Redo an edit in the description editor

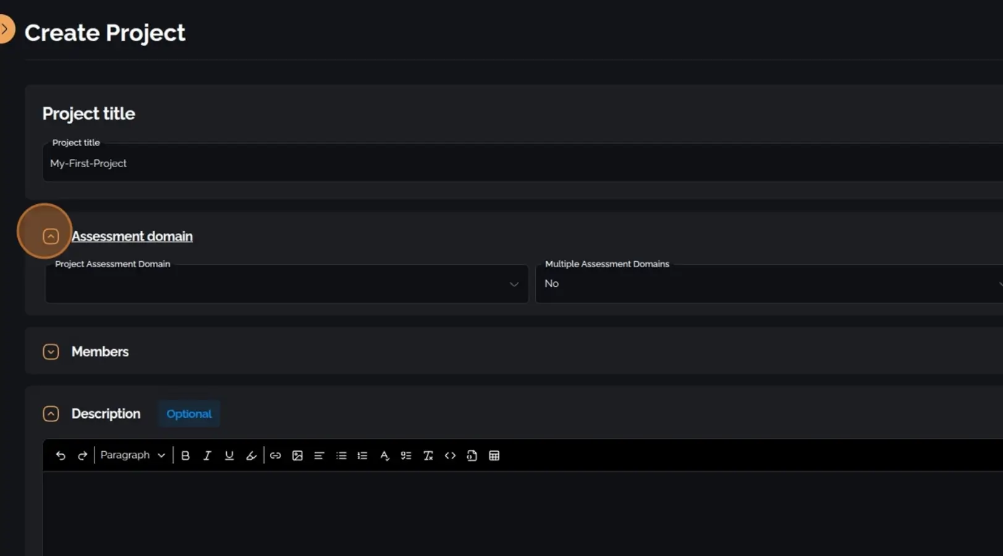pos(82,455)
